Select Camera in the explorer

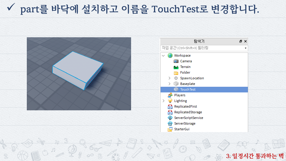186,61
